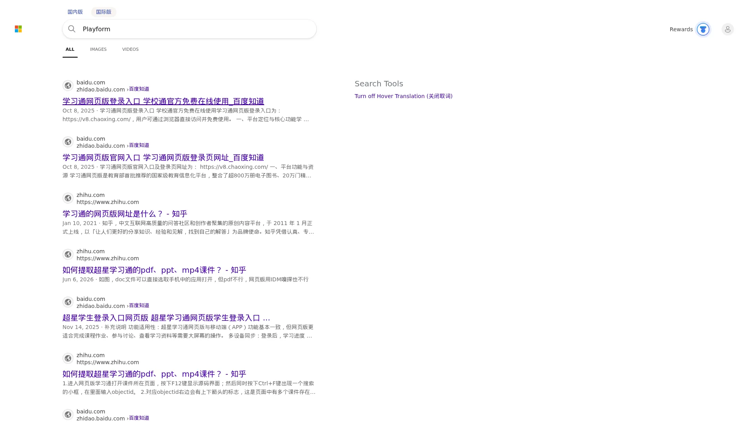Click globe icon beside 超星学生登录入口 result

click(x=68, y=302)
